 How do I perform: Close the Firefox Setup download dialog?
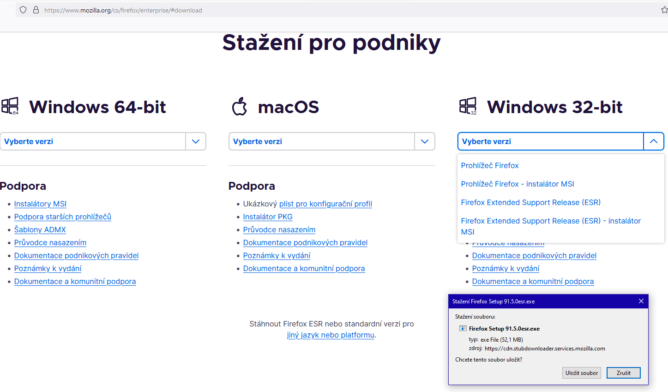641,301
